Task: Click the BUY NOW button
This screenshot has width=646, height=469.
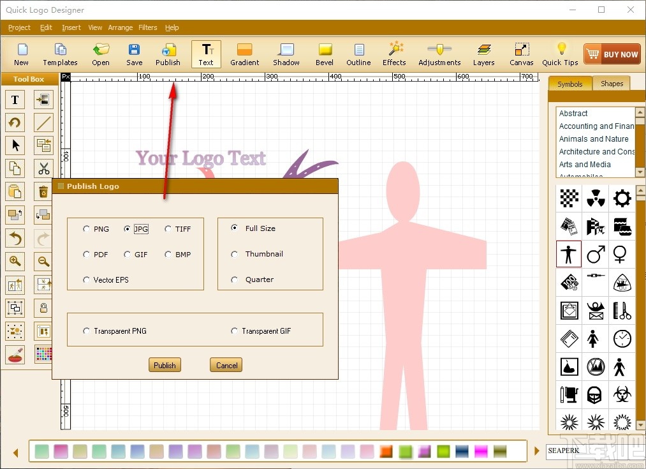Action: 612,54
